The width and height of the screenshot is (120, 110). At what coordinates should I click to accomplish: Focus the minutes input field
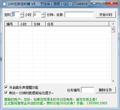coord(37,15)
